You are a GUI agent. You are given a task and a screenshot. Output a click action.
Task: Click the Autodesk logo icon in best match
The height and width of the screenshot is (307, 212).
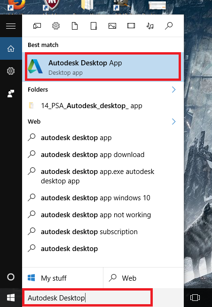pos(35,66)
